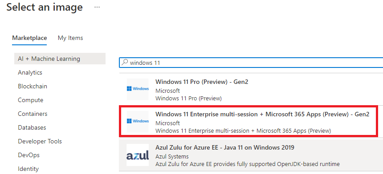Viewport: 383px width, 174px height.
Task: Click the Azul logo thumbnail
Action: (138, 155)
